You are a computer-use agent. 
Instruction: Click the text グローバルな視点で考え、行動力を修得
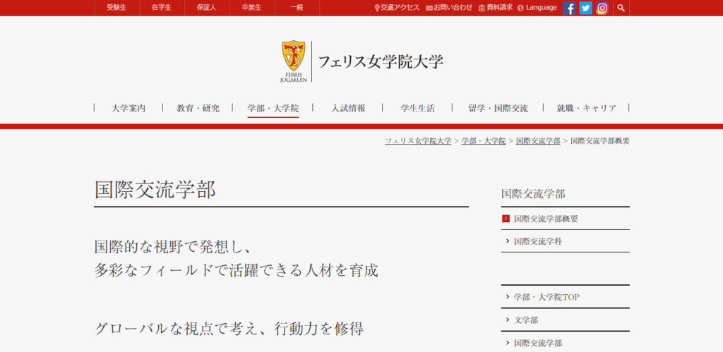(x=229, y=329)
